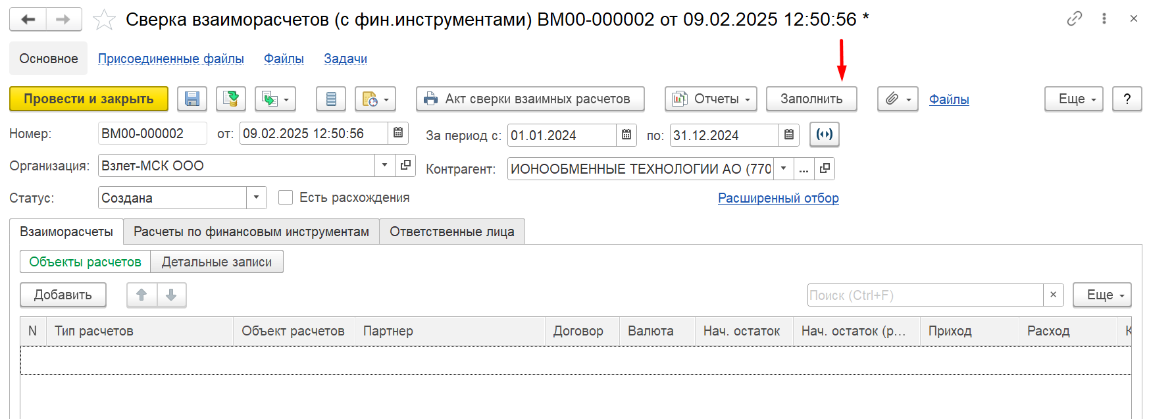This screenshot has width=1149, height=419.
Task: Copy link to document via chain icon
Action: (1075, 19)
